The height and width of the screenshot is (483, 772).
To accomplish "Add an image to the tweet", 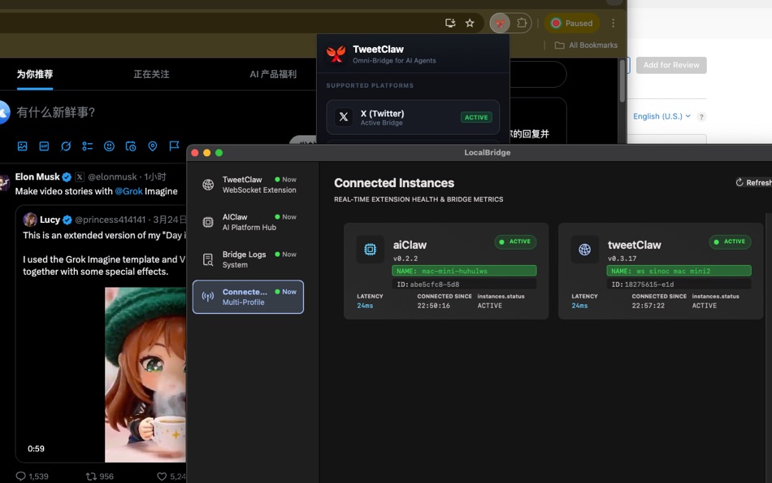I will click(x=22, y=146).
